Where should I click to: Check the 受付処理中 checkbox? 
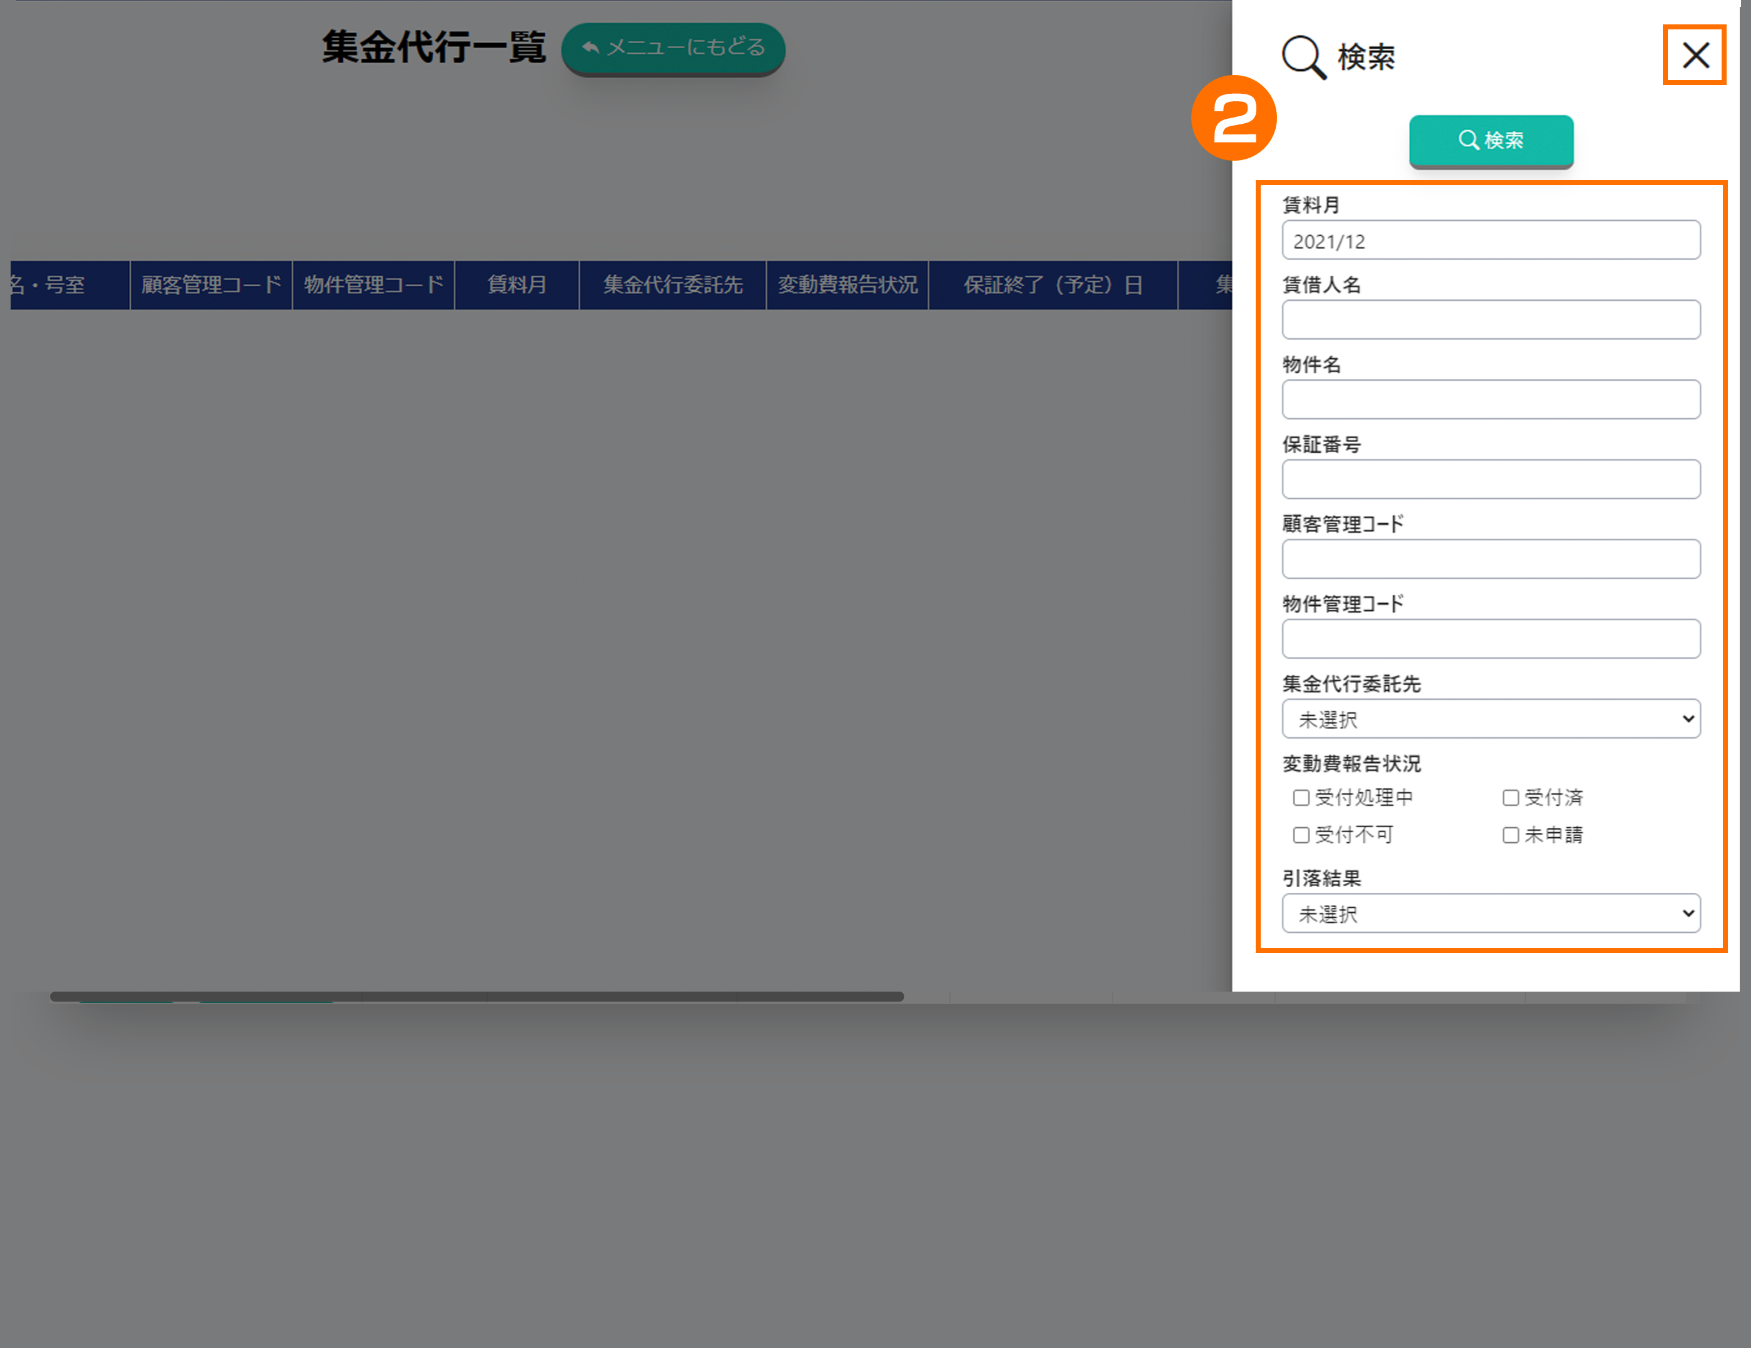(1301, 797)
